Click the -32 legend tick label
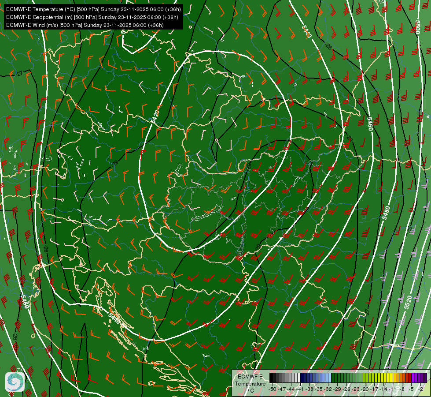431x397 pixels. point(328,389)
